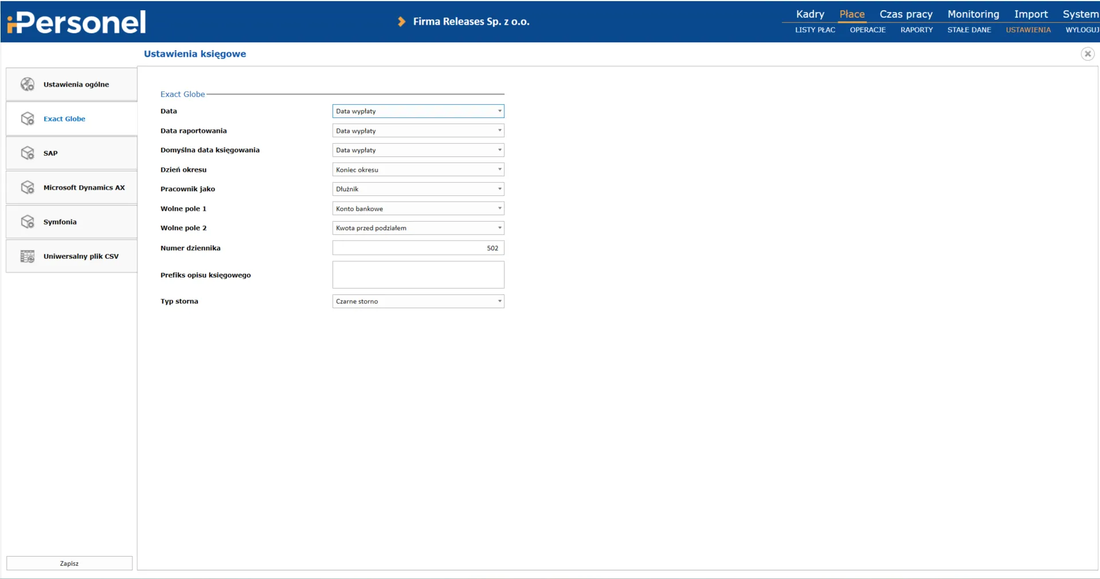The height and width of the screenshot is (579, 1100).
Task: Switch to the Kadry menu
Action: tap(809, 14)
